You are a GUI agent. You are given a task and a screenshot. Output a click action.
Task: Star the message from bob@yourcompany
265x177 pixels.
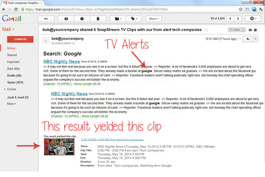tap(239, 39)
